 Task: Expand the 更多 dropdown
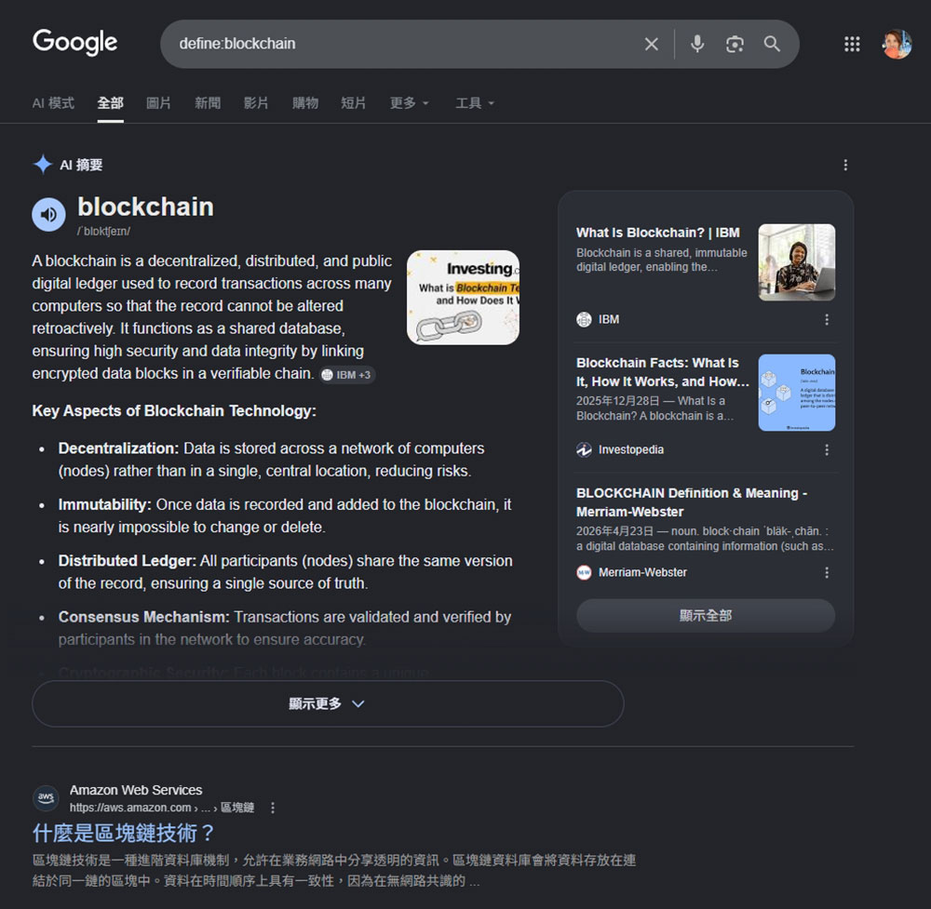click(x=409, y=103)
